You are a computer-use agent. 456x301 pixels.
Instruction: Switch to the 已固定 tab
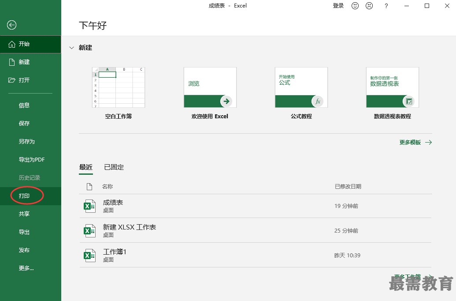pos(114,167)
